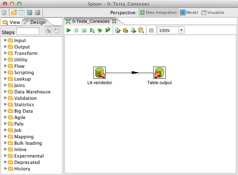Image resolution: width=238 pixels, height=175 pixels.
Task: Select the Statistics folder
Action: coord(21,104)
